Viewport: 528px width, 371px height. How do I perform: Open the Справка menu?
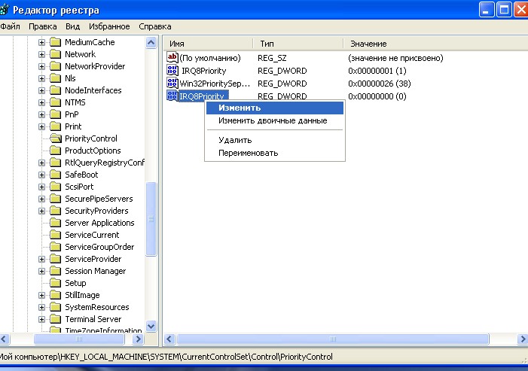point(155,26)
